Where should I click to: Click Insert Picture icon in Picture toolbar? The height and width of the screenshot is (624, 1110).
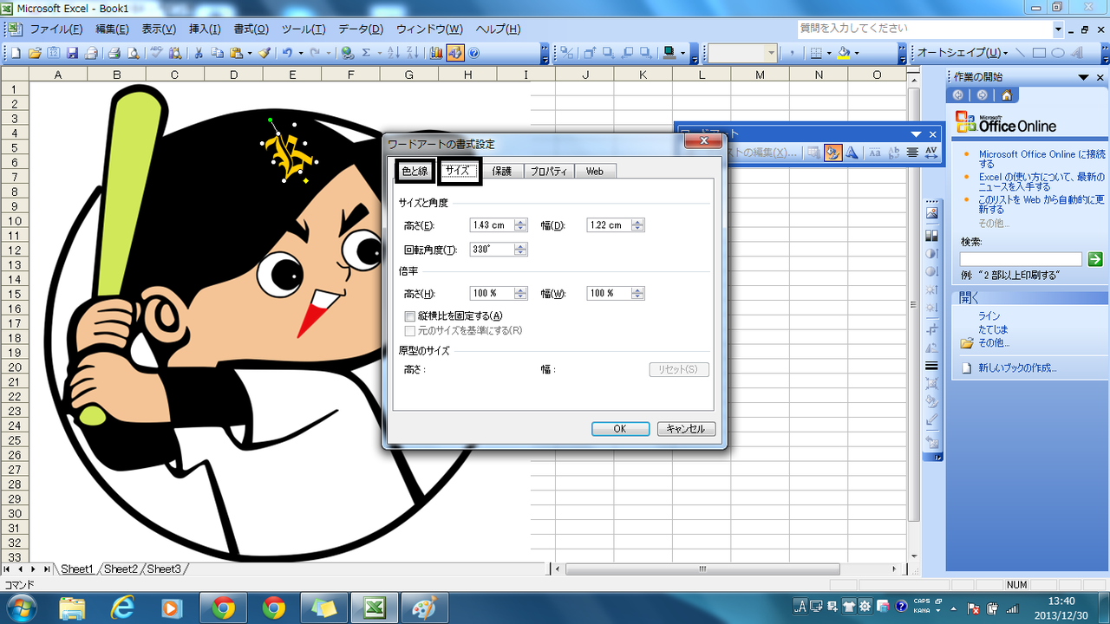(932, 213)
